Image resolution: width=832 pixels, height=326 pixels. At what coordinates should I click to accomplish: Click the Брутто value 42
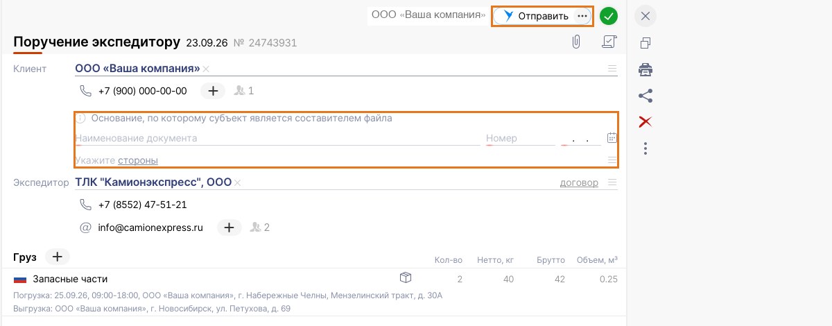559,279
